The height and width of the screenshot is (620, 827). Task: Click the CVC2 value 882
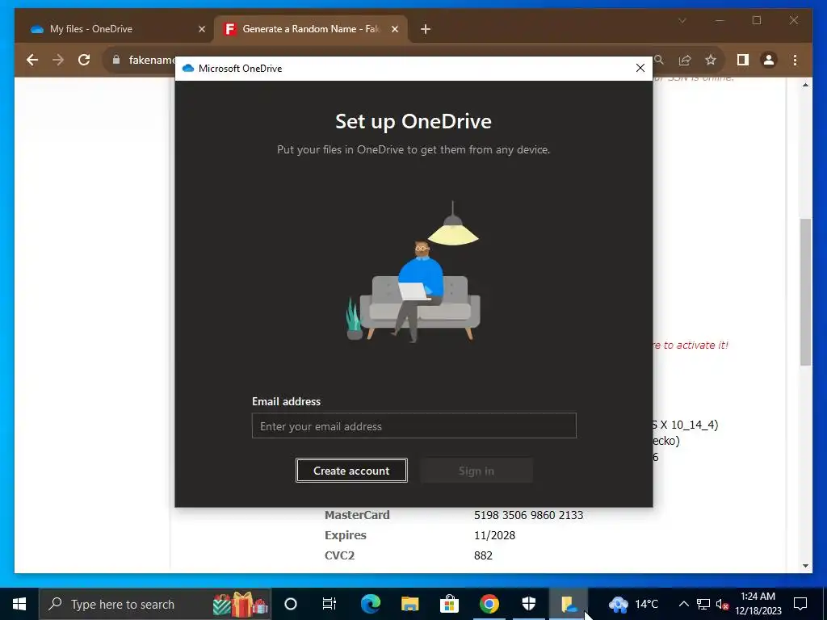[483, 555]
